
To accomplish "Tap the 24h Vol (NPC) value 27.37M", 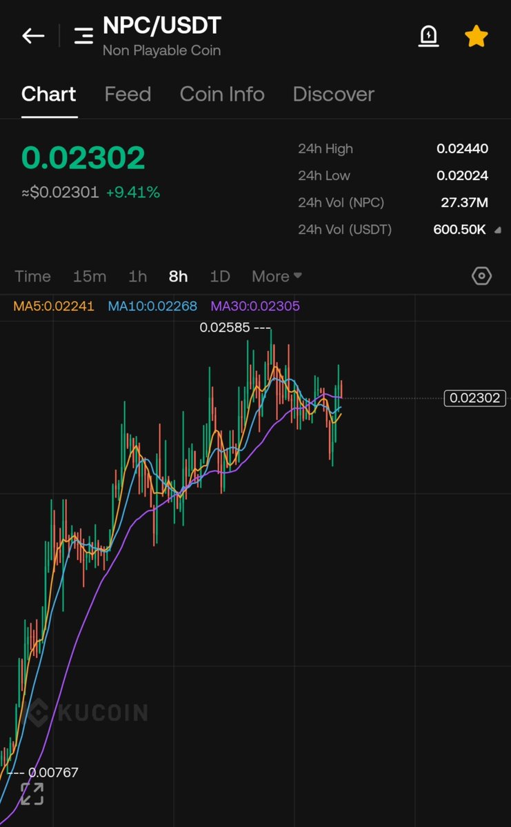I will click(464, 203).
